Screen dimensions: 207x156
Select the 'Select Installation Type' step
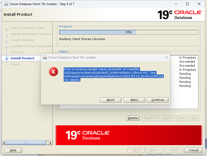pyautogui.click(x=27, y=28)
